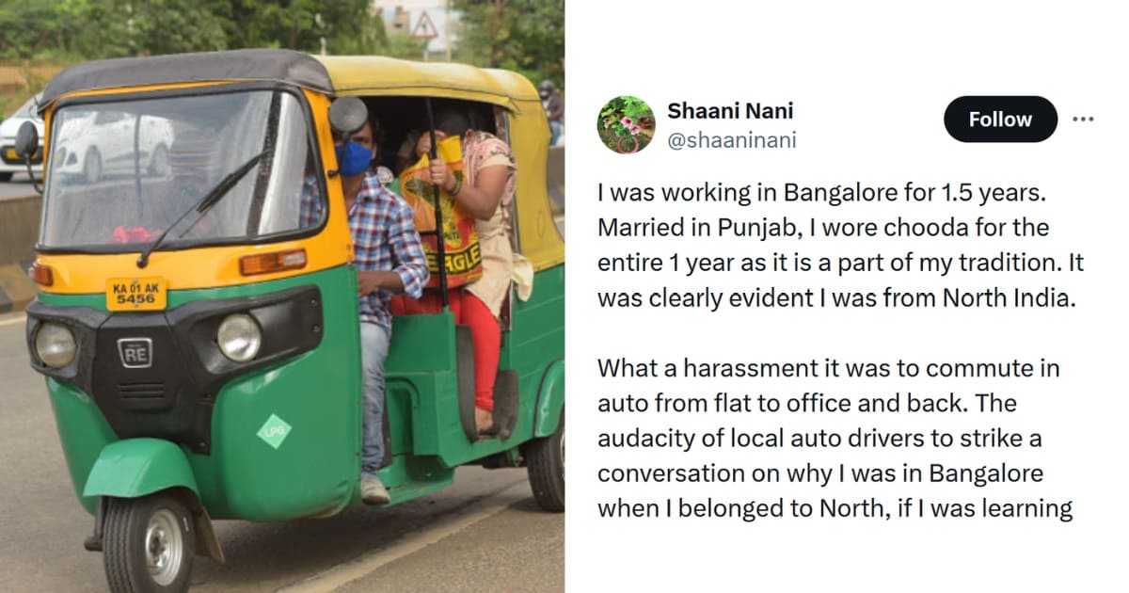The width and height of the screenshot is (1129, 593).
Task: Click the headlight above the LPG sticker
Action: click(239, 337)
